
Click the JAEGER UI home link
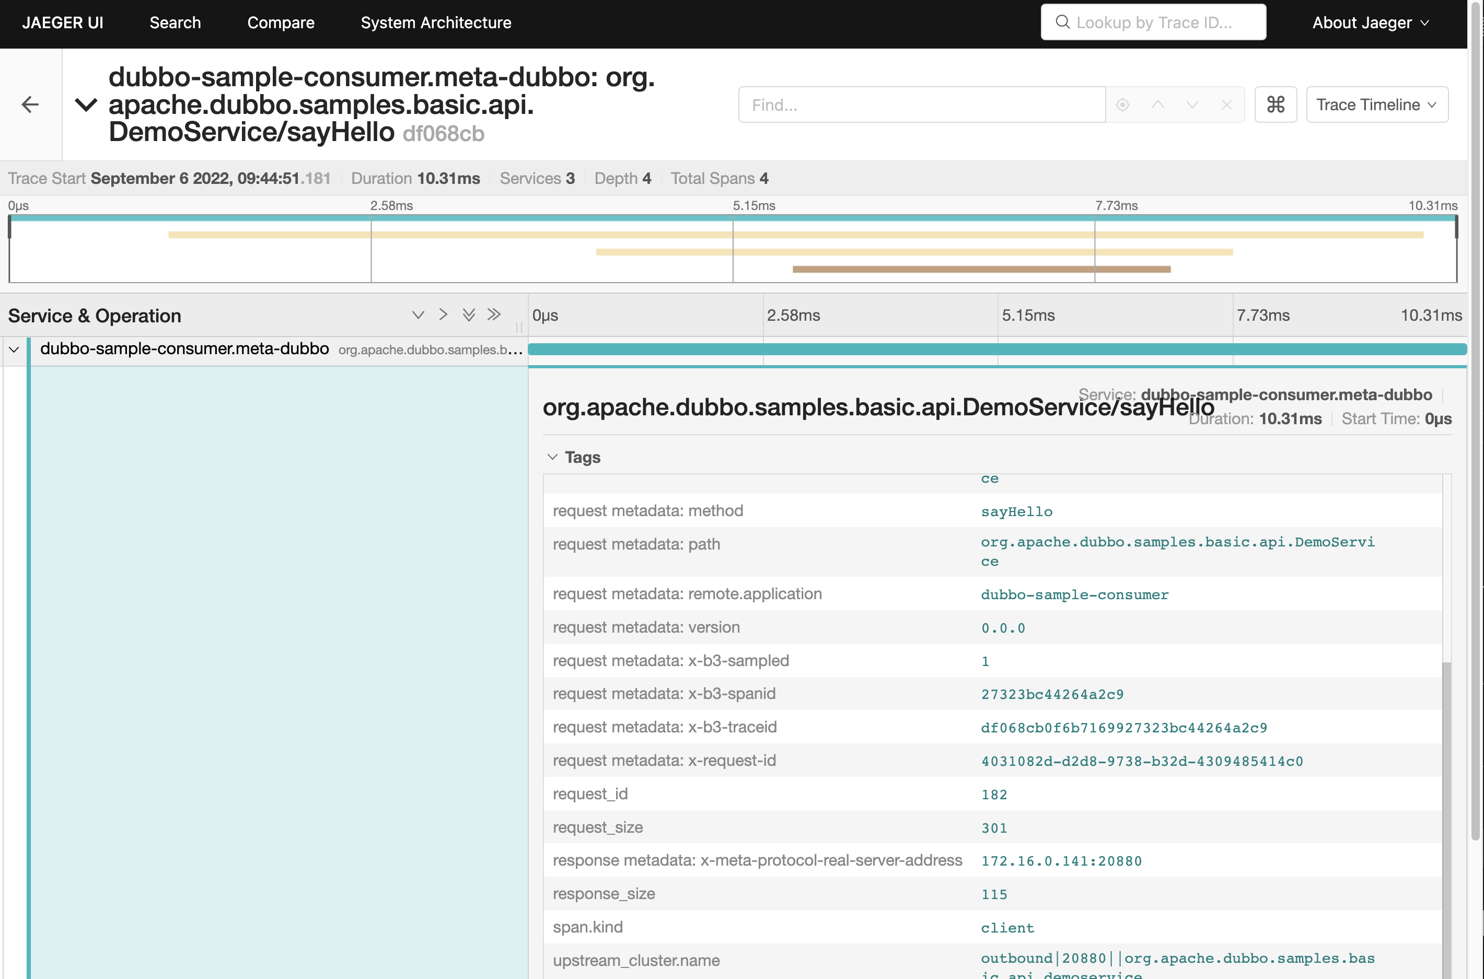click(x=62, y=22)
